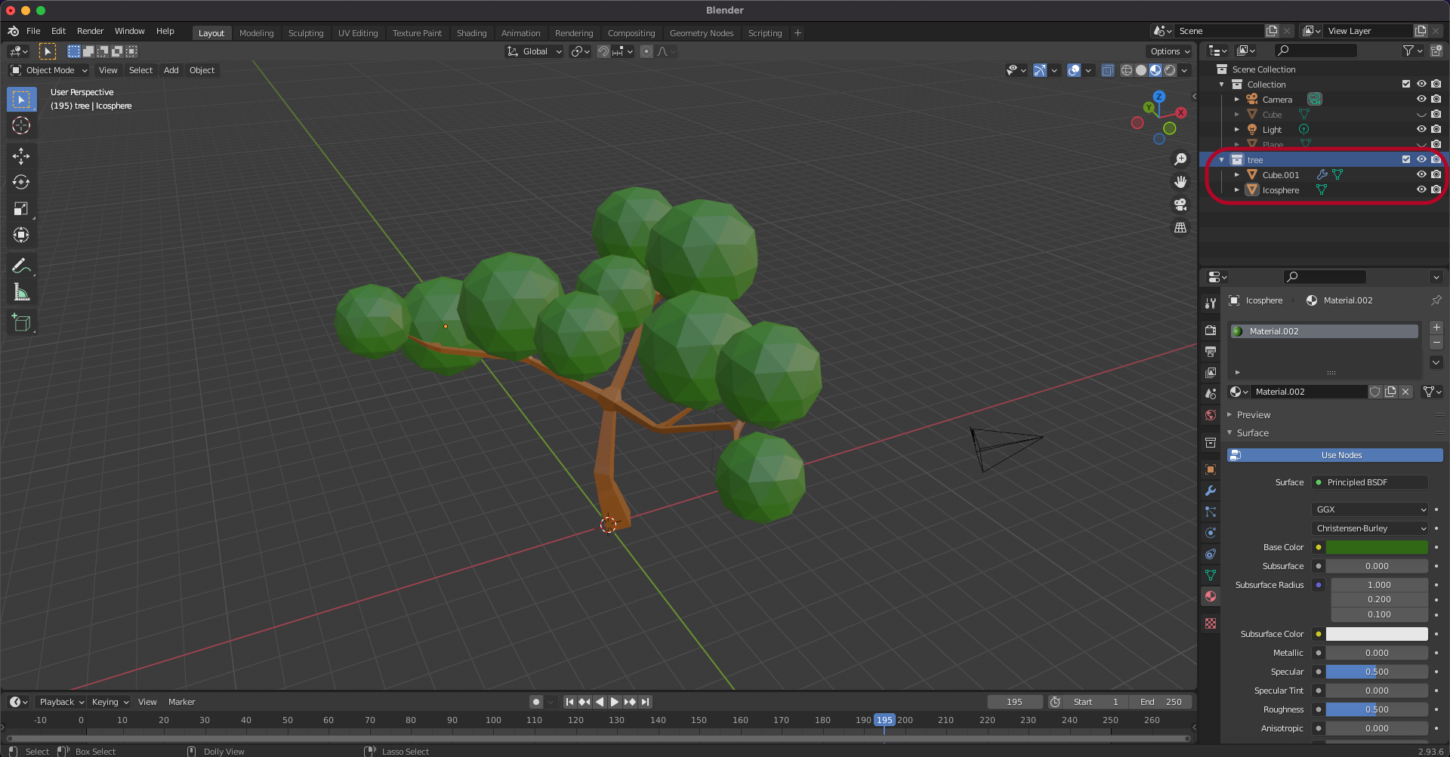Select the Add Cube tool
The image size is (1450, 757).
pos(21,323)
